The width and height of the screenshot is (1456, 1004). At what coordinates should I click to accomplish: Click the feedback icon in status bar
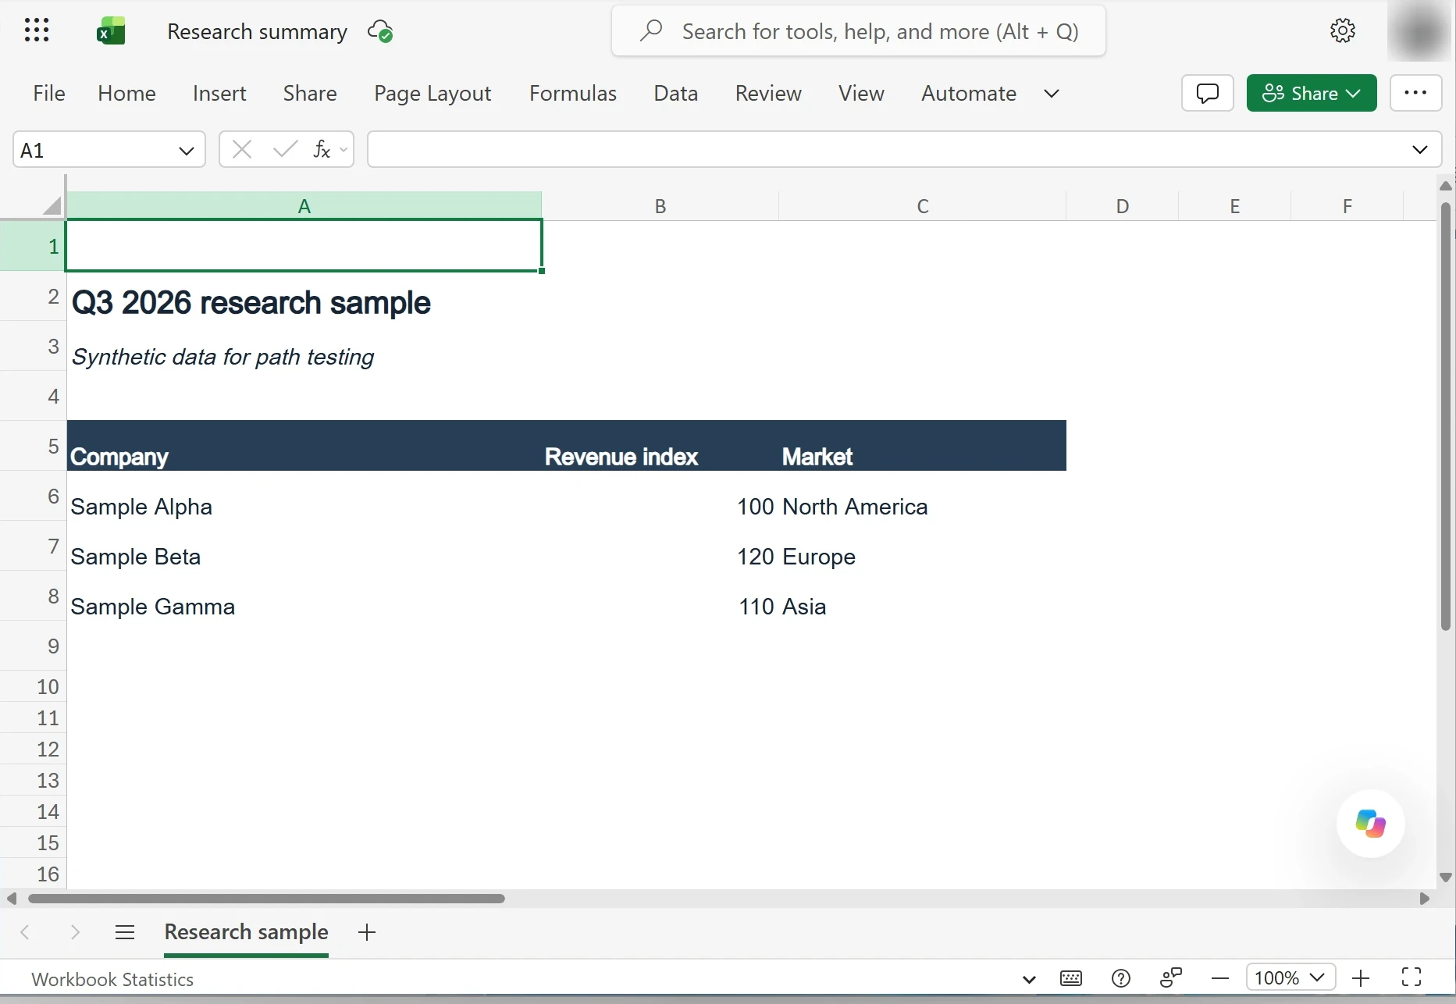(1170, 978)
